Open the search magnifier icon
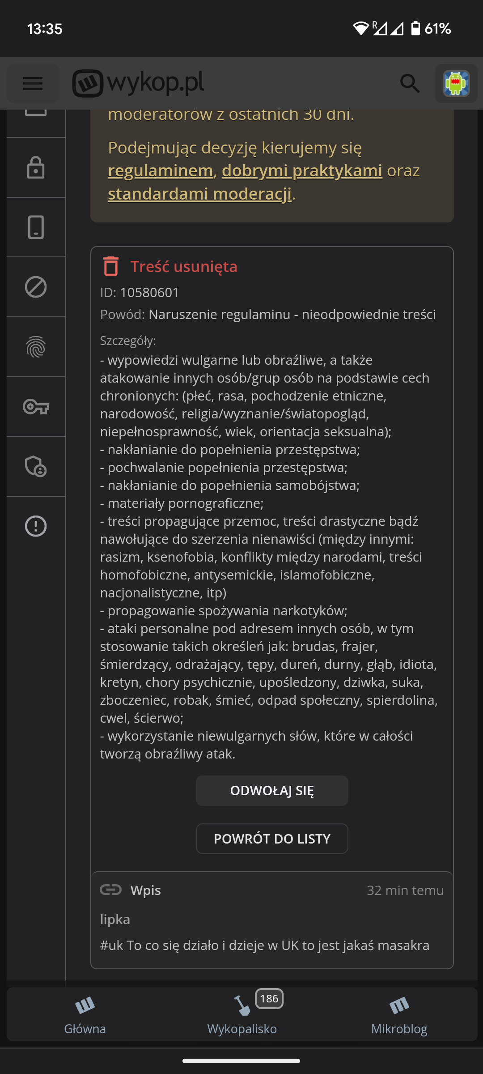The width and height of the screenshot is (483, 1074). coord(409,83)
